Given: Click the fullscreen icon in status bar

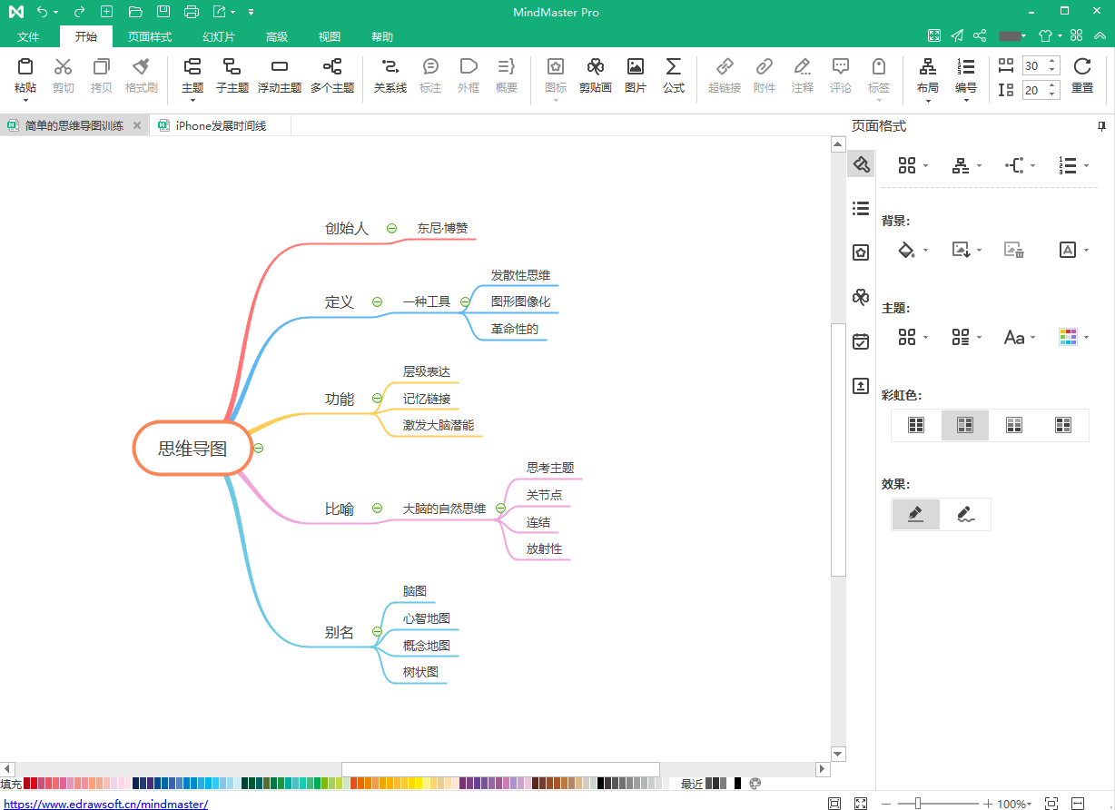Looking at the screenshot, I should click(x=861, y=804).
